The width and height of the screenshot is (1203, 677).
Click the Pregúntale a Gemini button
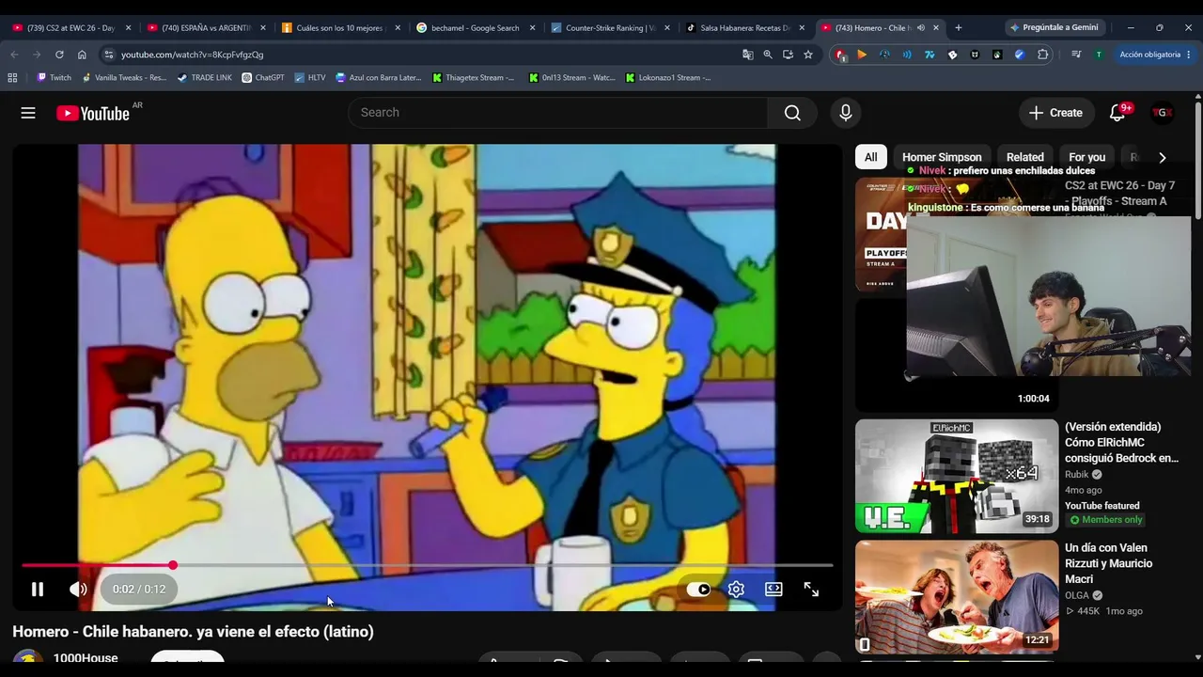(1054, 28)
